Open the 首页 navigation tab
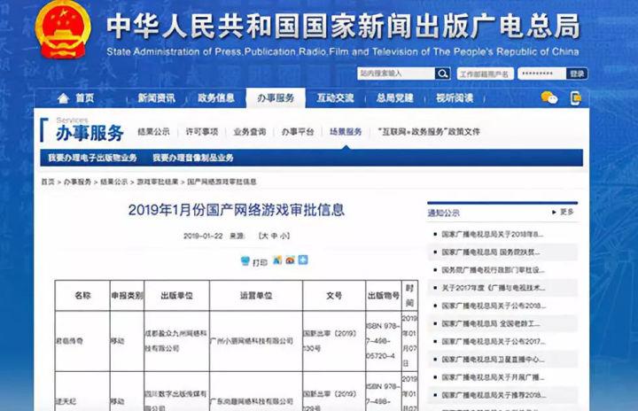638x411 pixels. (85, 98)
